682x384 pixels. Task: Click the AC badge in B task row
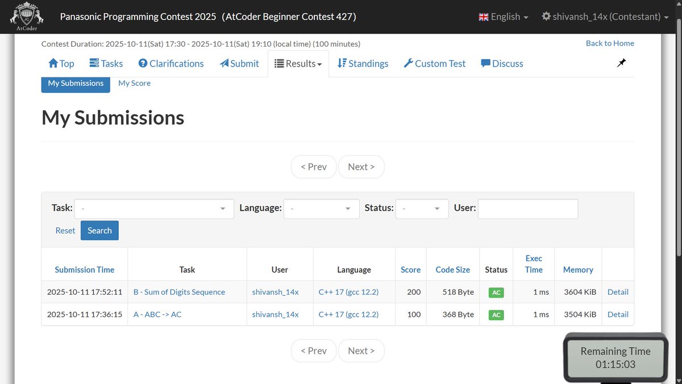click(x=496, y=292)
